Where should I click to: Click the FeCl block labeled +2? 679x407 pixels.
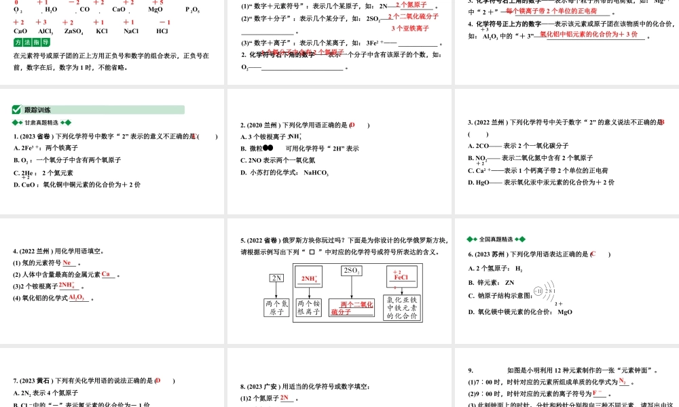point(401,277)
